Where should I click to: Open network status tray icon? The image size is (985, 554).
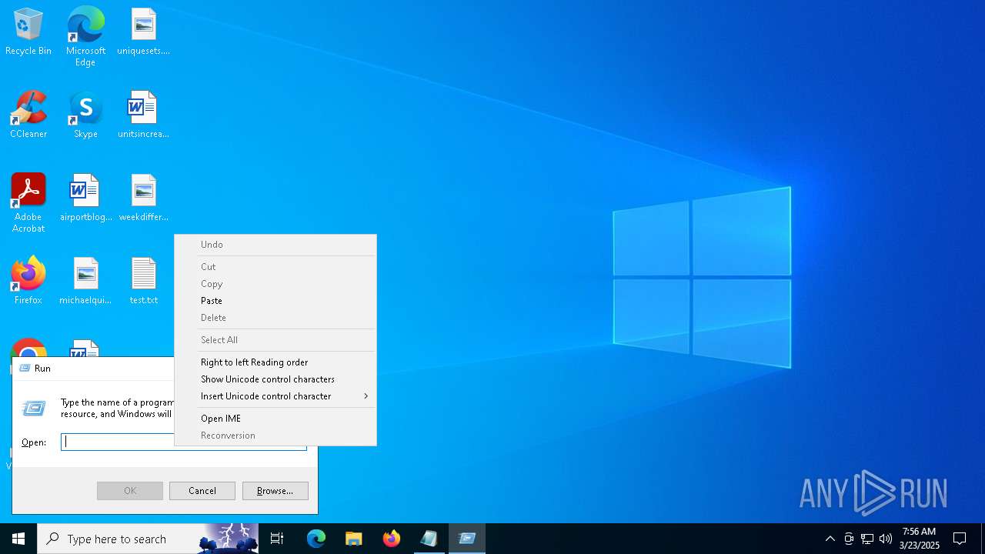(x=867, y=539)
